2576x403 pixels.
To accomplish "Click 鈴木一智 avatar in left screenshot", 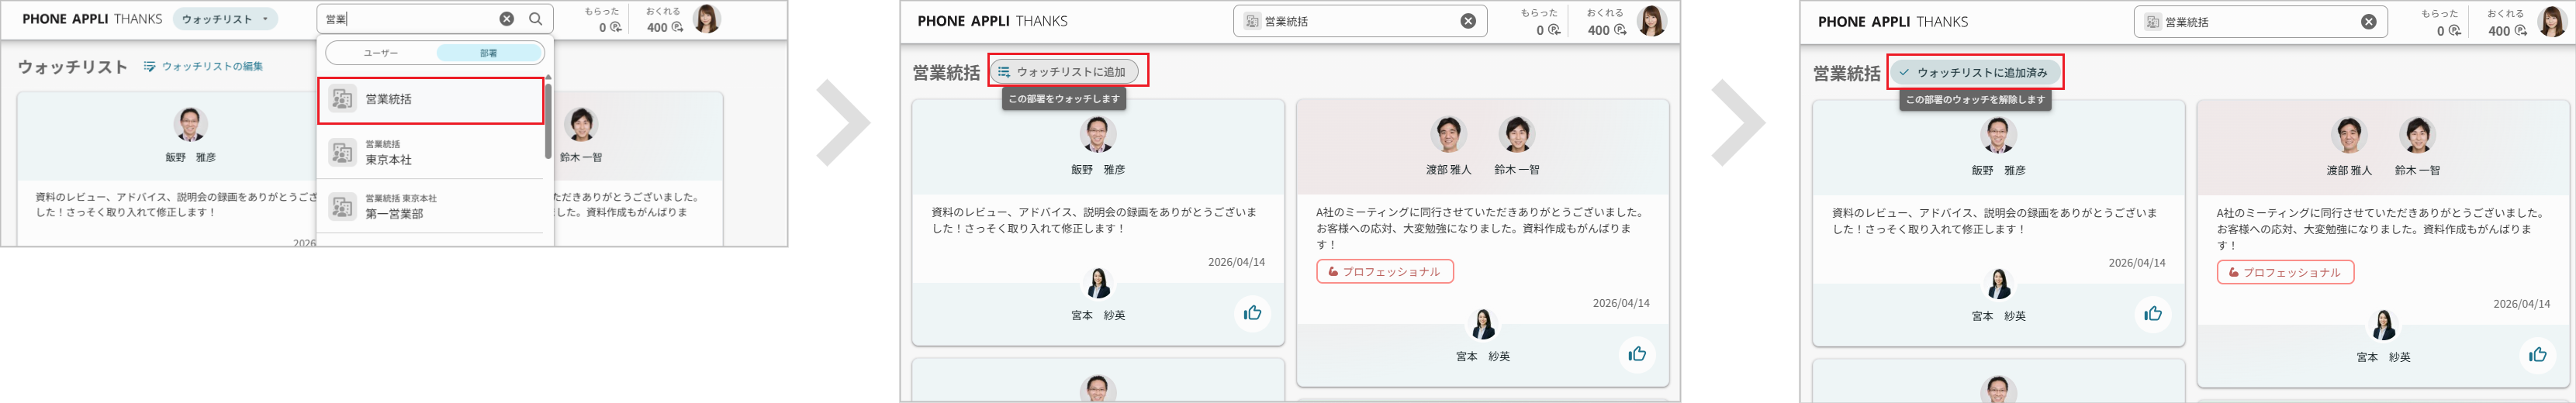I will pos(580,125).
